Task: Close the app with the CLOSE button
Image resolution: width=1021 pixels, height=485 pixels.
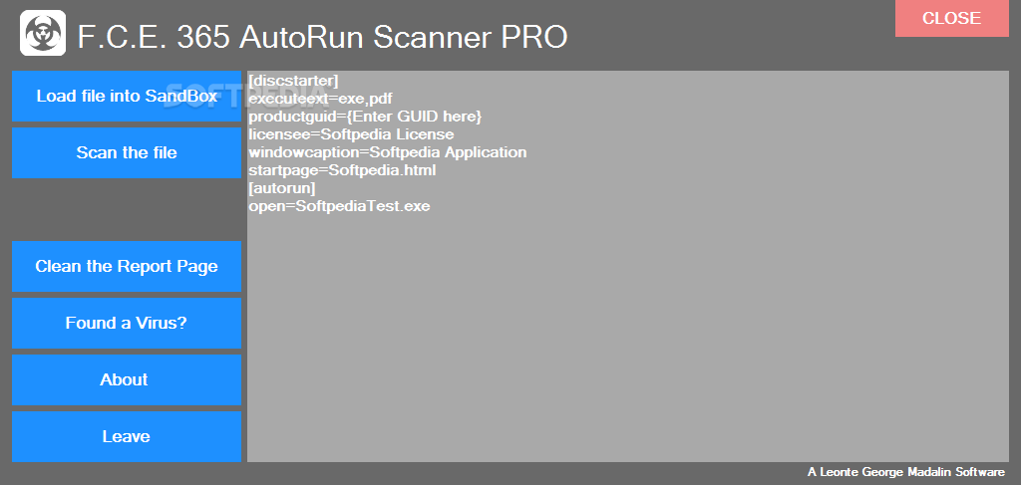Action: click(952, 18)
